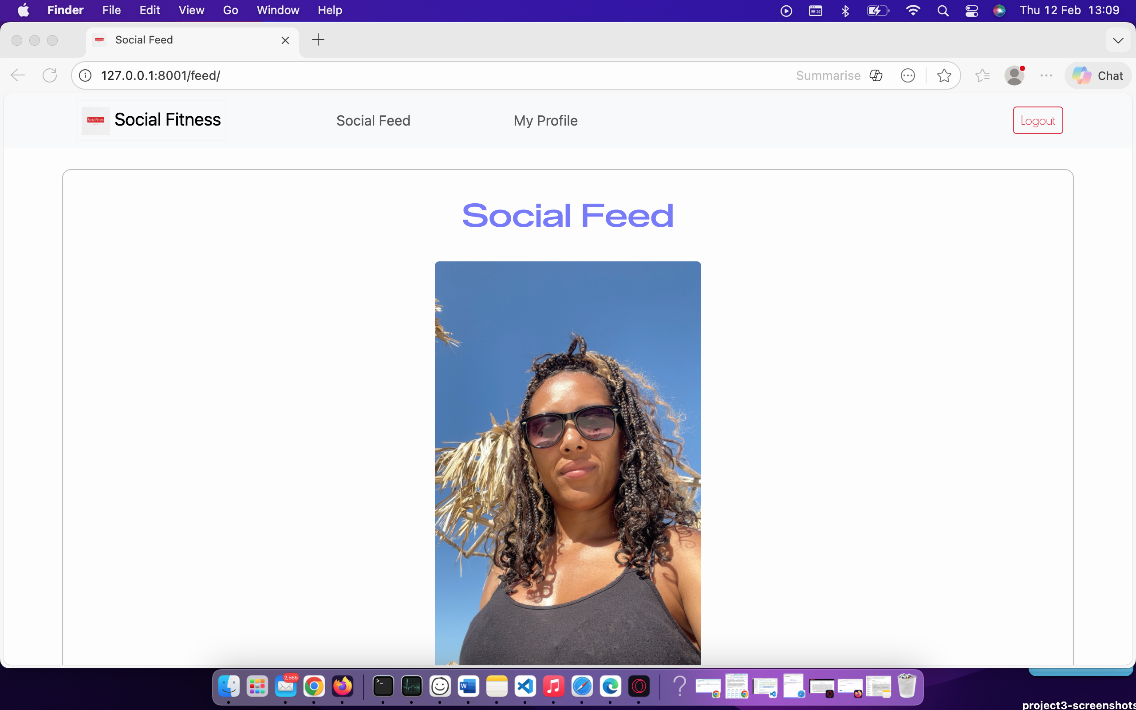Click the Logout button
The image size is (1136, 710).
(1037, 120)
